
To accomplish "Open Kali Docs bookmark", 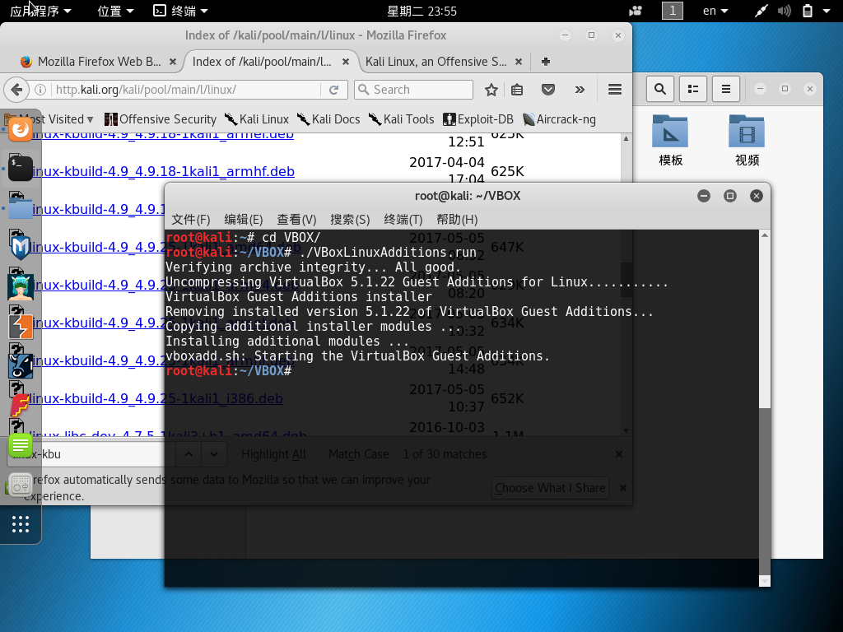I will (328, 119).
